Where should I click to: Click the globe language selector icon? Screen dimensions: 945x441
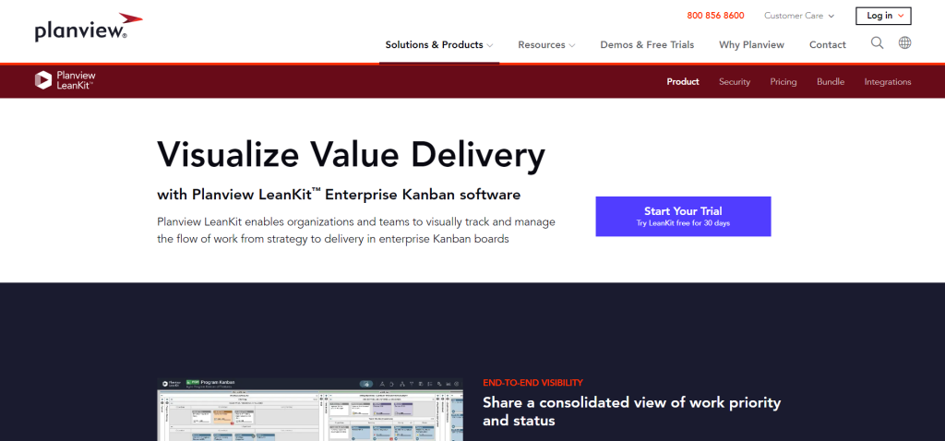[904, 42]
